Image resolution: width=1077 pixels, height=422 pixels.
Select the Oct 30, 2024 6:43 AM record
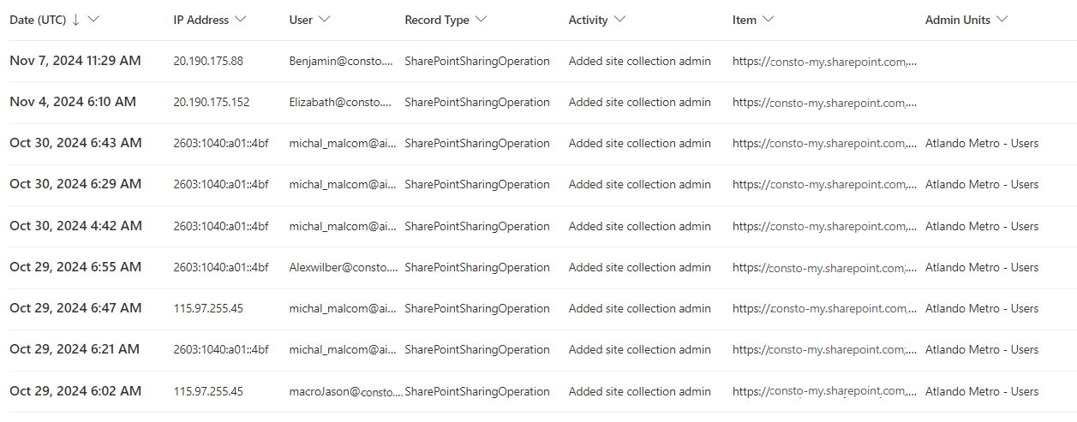(x=75, y=143)
